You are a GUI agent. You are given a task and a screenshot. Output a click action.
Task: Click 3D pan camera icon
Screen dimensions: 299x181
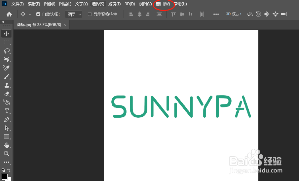pos(267,14)
